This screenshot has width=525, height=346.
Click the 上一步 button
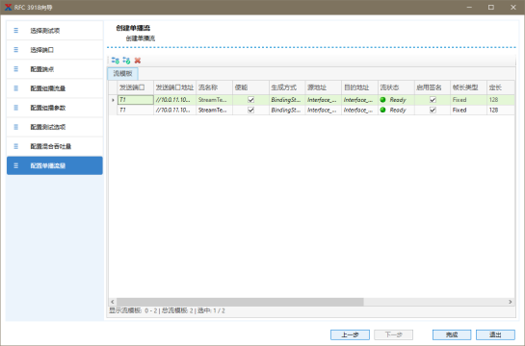pos(350,334)
